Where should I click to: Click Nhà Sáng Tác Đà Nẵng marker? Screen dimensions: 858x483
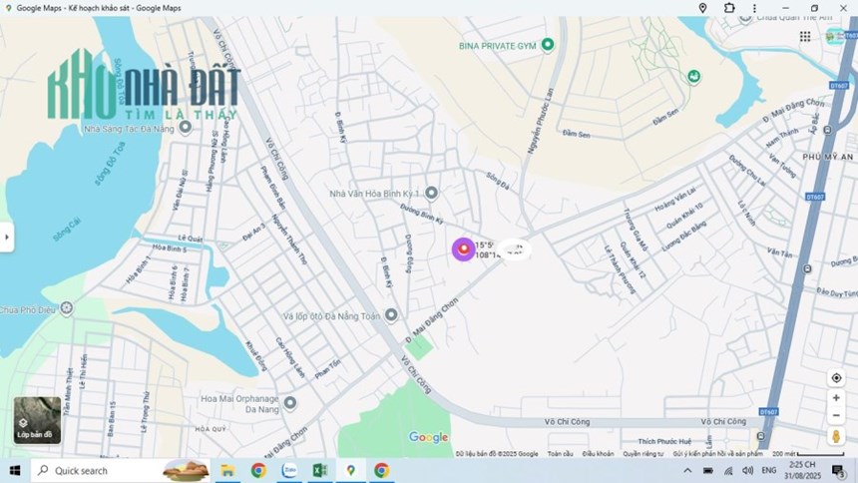(x=185, y=127)
